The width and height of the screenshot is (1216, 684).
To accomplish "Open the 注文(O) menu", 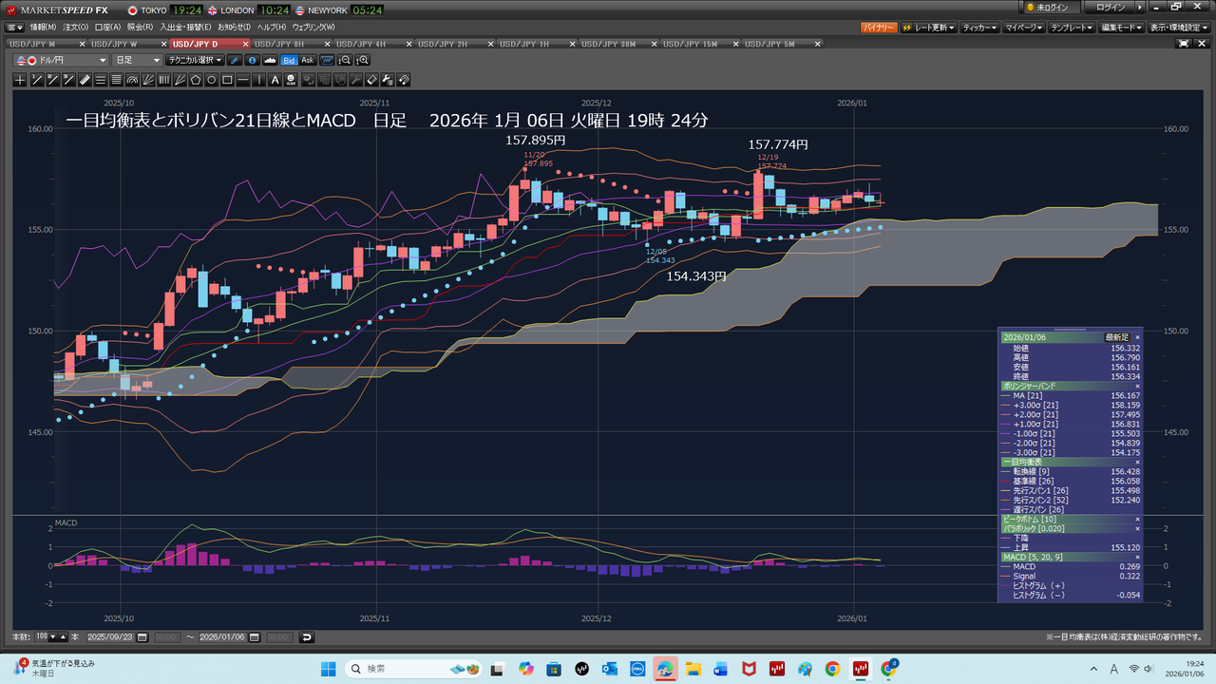I will (74, 27).
